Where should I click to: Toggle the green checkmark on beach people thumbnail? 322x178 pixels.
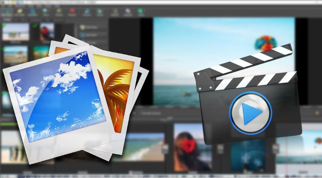coord(4,25)
